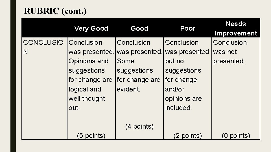
Task: Click the dark vertical bar on the left edge
Action: pyautogui.click(x=13, y=76)
